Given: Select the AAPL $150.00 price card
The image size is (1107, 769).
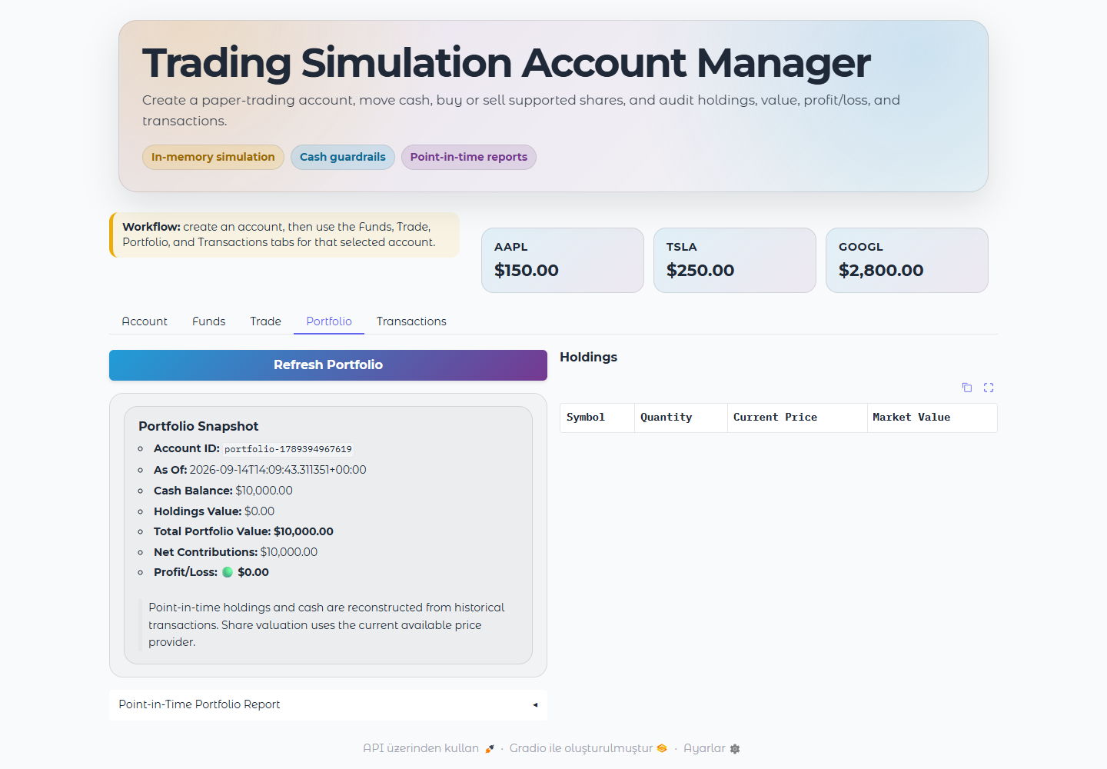Looking at the screenshot, I should tap(563, 260).
